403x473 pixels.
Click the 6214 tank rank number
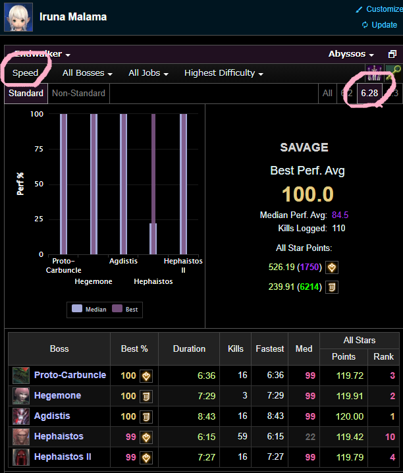click(309, 287)
